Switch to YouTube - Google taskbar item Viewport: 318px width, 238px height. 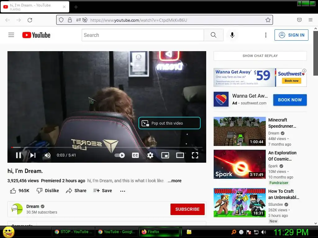point(117,232)
